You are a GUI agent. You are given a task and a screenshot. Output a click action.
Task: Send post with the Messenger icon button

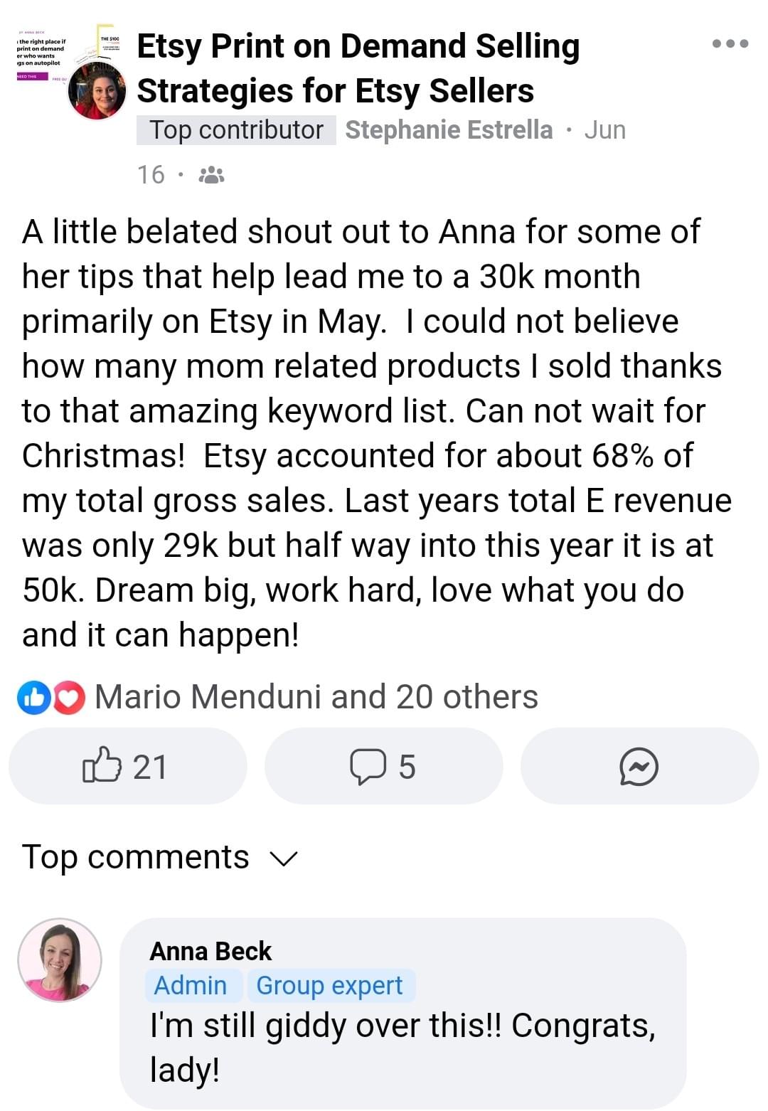pos(639,767)
